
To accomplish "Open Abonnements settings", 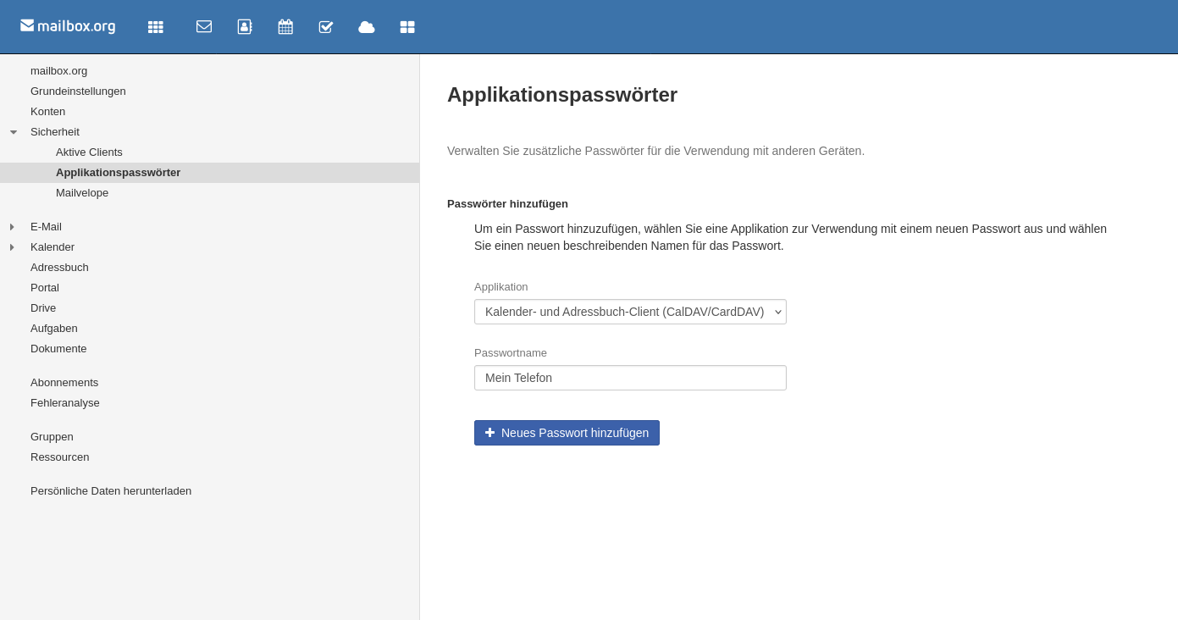I will 64,383.
